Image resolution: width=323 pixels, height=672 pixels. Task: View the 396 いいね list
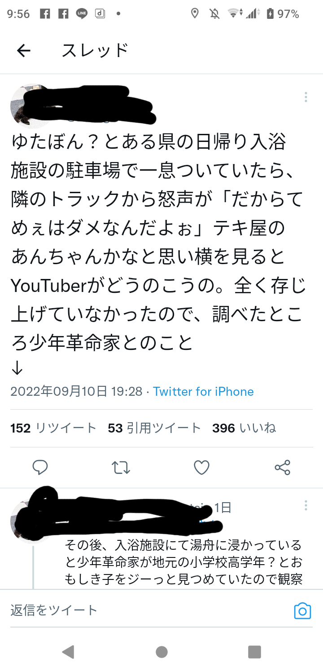pyautogui.click(x=244, y=428)
